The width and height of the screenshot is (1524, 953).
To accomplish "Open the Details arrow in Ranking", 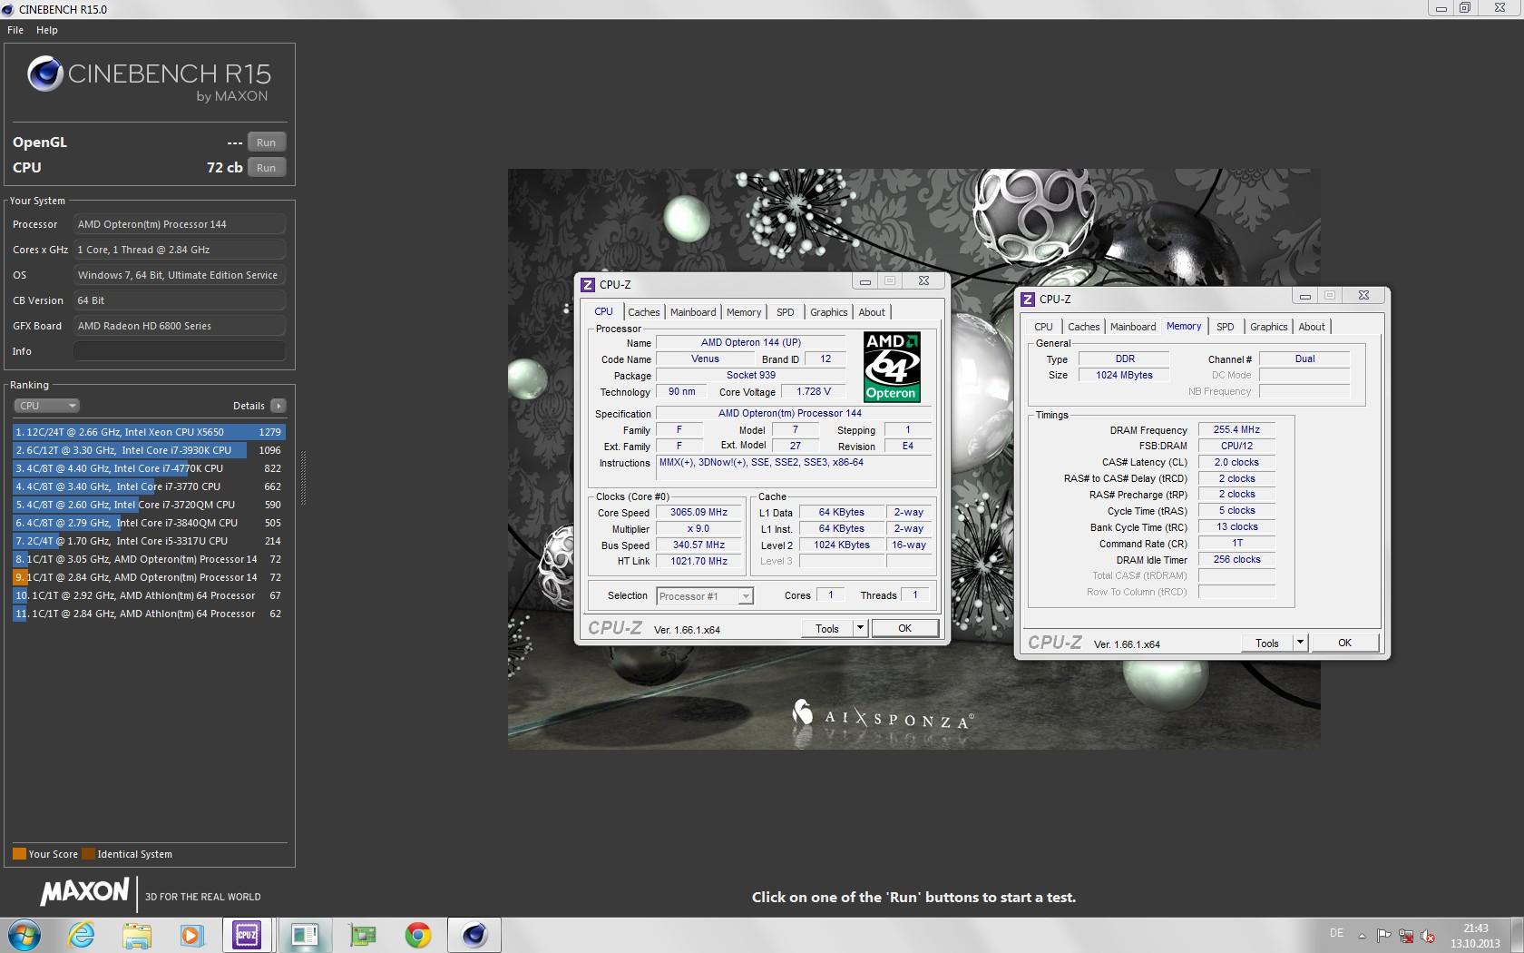I will [278, 406].
